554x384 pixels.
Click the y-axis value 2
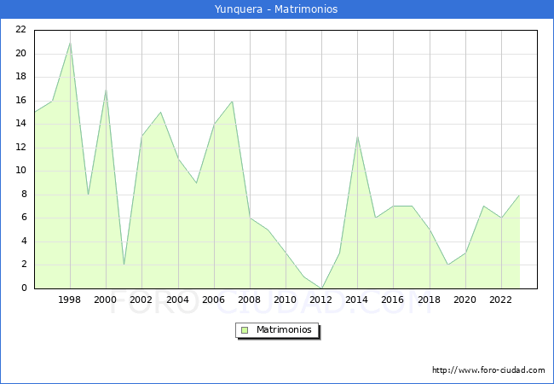[24, 265]
